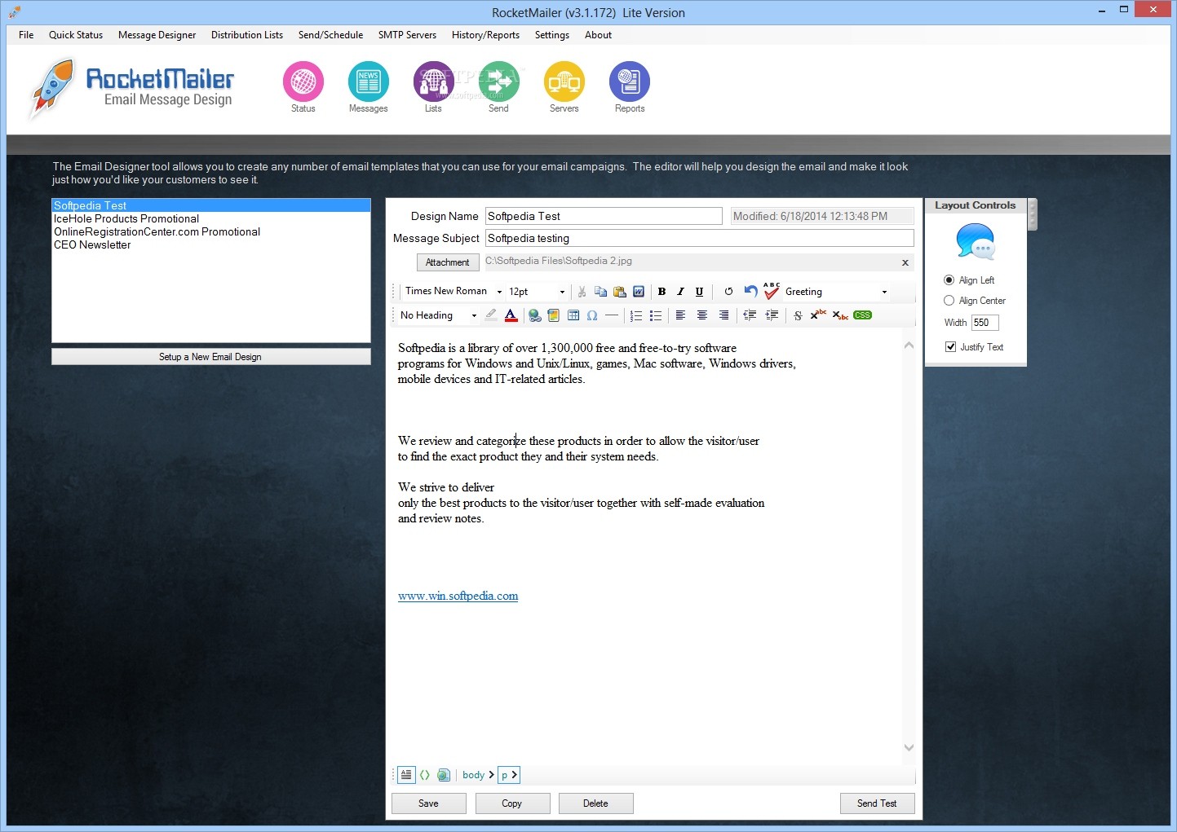Screen dimensions: 1177x832
Task: Open the Messages section icon
Action: pos(369,81)
